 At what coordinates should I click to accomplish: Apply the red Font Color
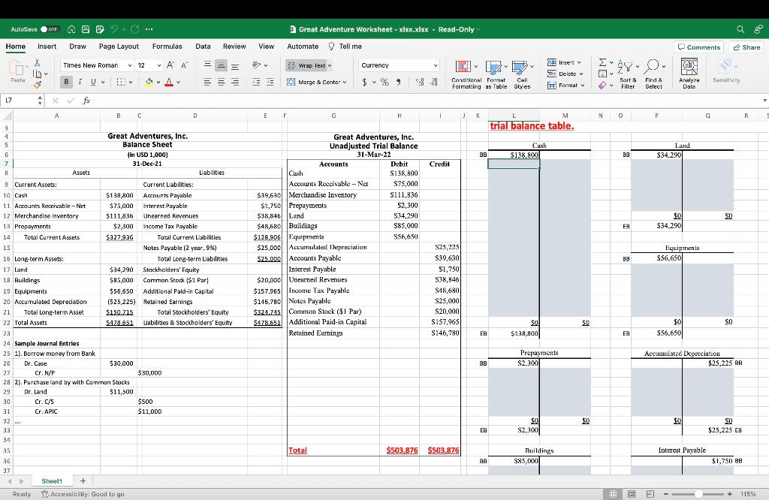point(169,82)
